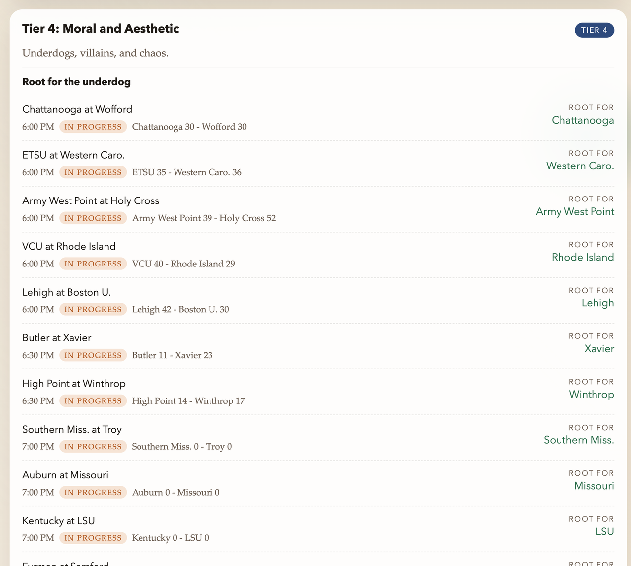
Task: Click IN PROGRESS badge for Kentucky game
Action: click(x=93, y=539)
